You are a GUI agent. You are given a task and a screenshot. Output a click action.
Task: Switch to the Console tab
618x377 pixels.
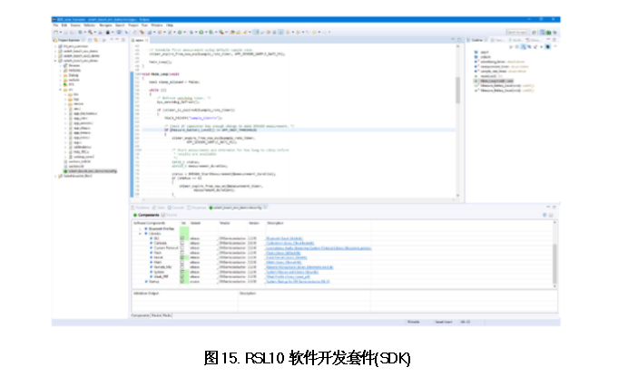[176, 208]
